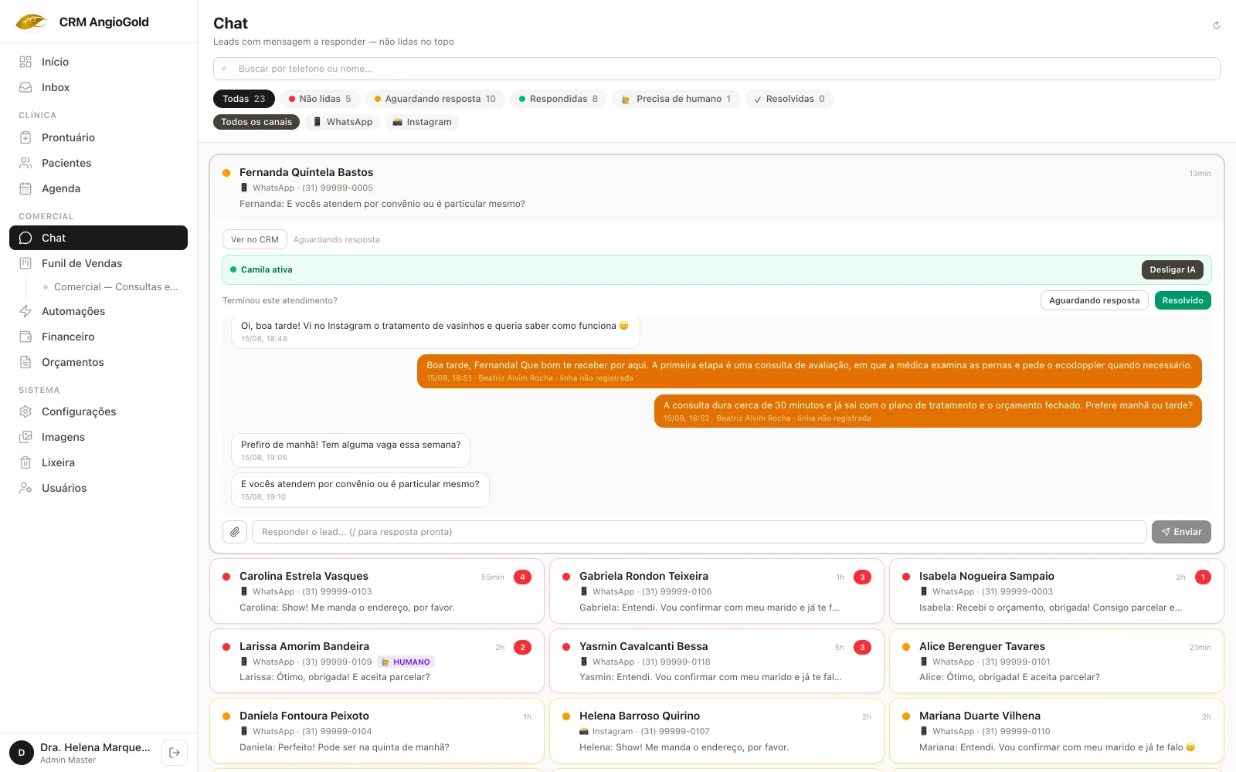1236x772 pixels.
Task: Open the Automações section
Action: (x=98, y=311)
